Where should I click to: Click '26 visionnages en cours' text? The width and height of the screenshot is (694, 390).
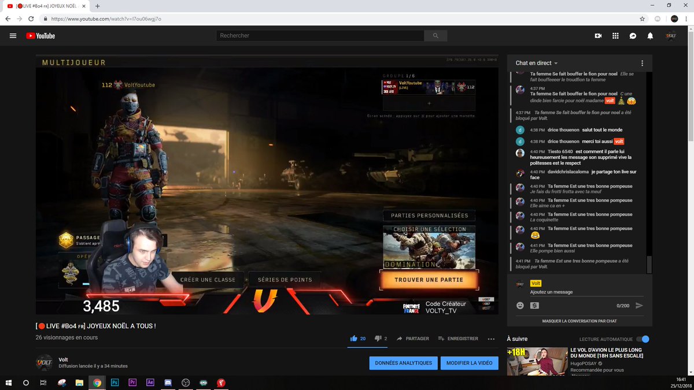tap(67, 337)
